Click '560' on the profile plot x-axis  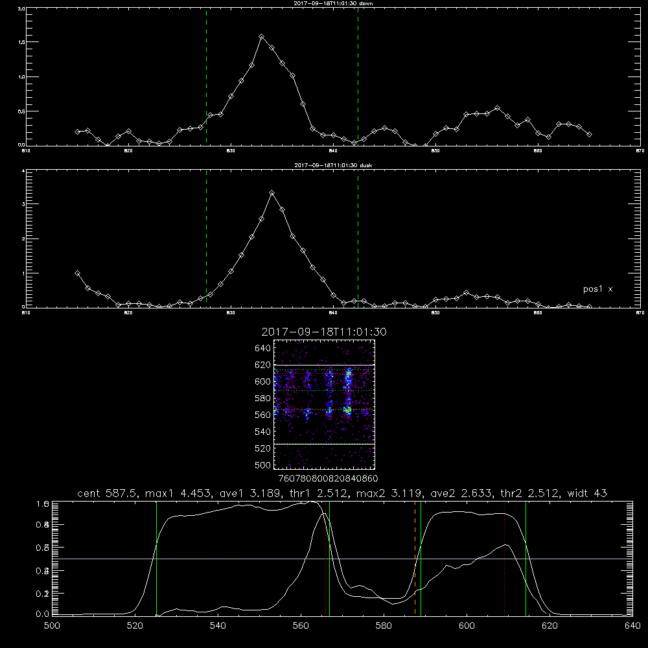click(x=301, y=626)
